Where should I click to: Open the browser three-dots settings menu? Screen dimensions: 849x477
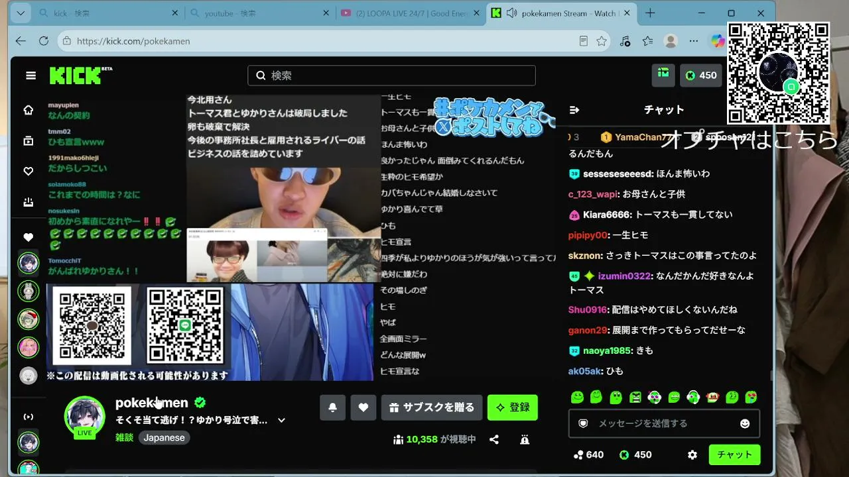pos(694,41)
